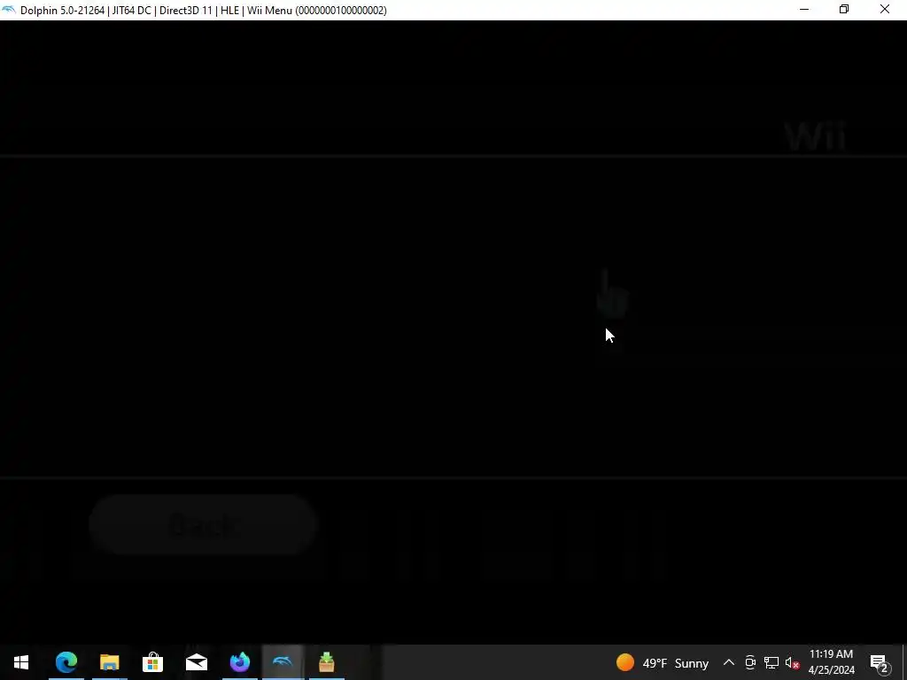Show hidden system tray icons

pyautogui.click(x=729, y=662)
